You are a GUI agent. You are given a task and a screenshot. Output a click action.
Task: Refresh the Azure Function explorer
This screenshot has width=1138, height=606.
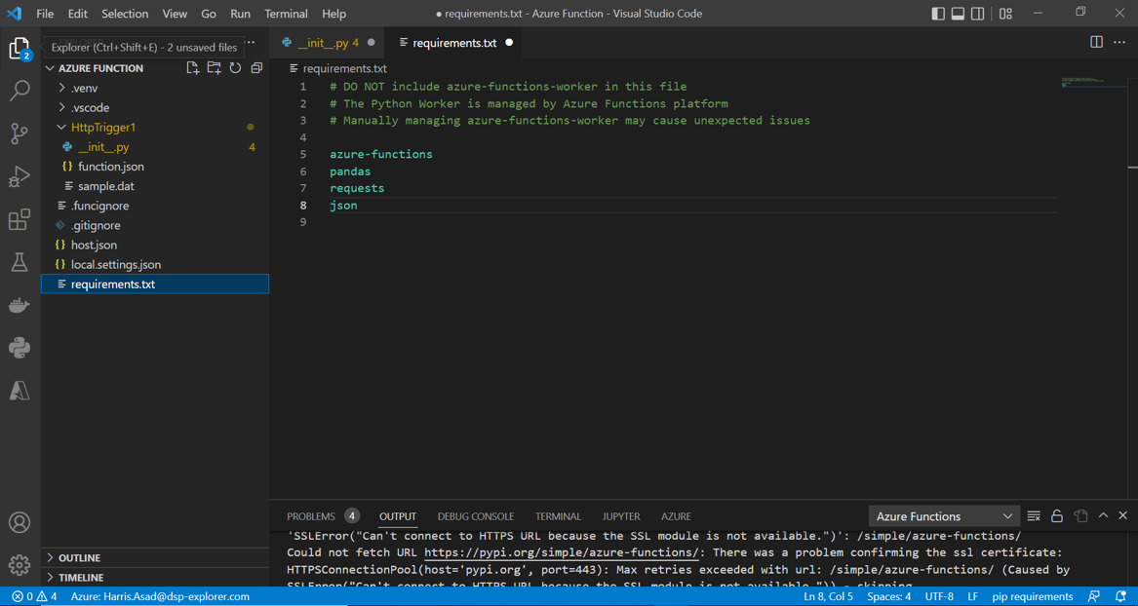point(235,67)
